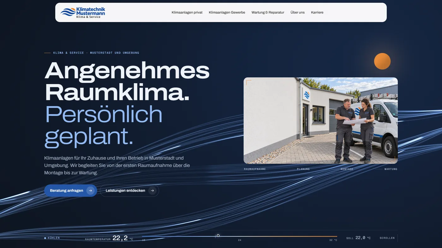This screenshot has width=442, height=248.
Task: Open the Karriere page
Action: coord(317,13)
